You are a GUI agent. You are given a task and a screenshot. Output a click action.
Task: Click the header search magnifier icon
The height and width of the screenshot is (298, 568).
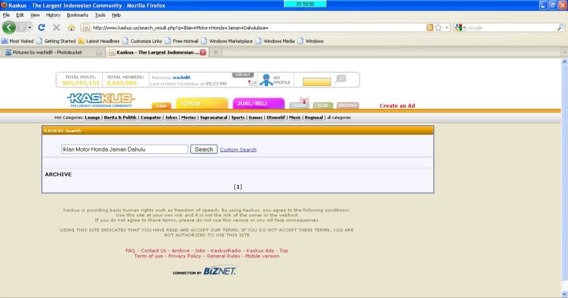340,79
